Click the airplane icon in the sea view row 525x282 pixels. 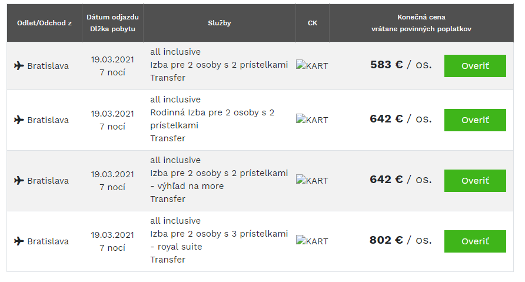[x=19, y=181]
